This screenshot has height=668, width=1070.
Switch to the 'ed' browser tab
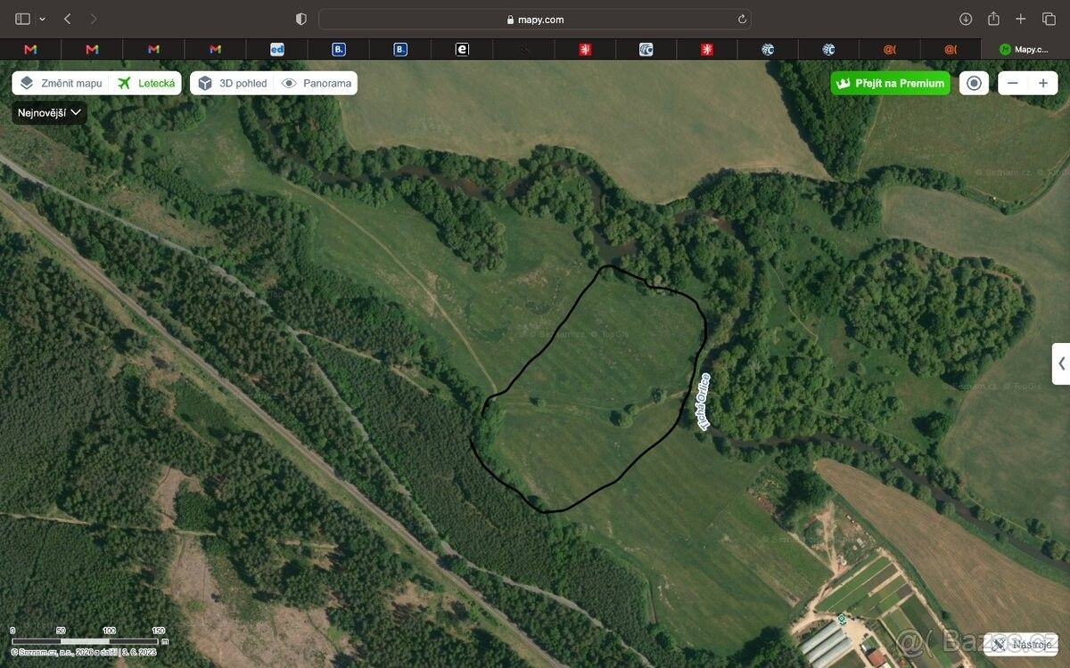277,50
